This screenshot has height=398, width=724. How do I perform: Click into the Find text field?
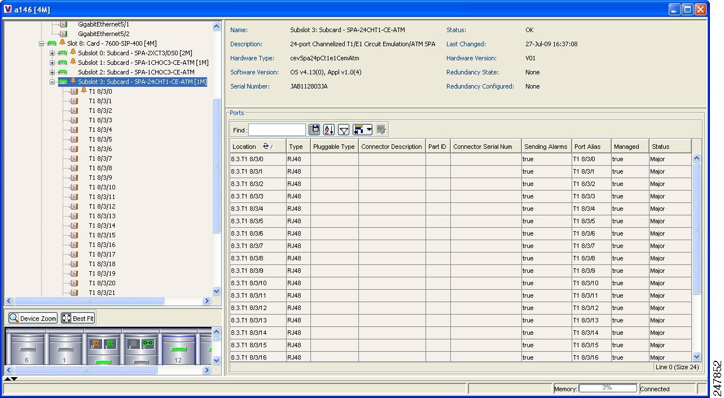point(277,130)
